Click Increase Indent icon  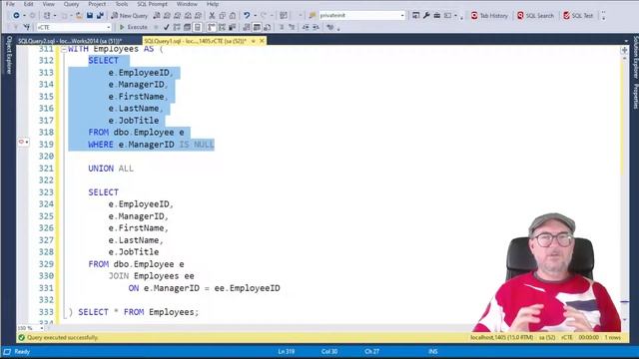[316, 27]
